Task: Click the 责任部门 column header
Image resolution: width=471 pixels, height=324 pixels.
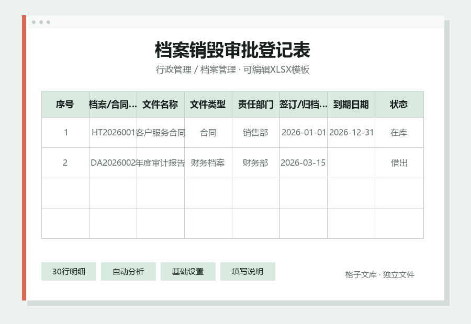Action: tap(255, 105)
